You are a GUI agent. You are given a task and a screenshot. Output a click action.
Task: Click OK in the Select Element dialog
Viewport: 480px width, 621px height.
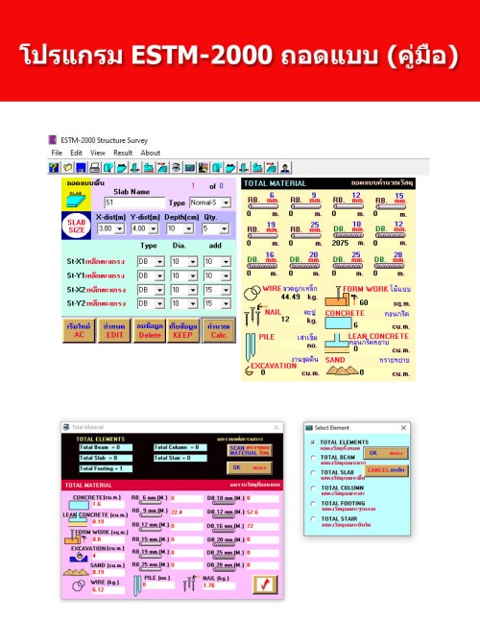(386, 453)
